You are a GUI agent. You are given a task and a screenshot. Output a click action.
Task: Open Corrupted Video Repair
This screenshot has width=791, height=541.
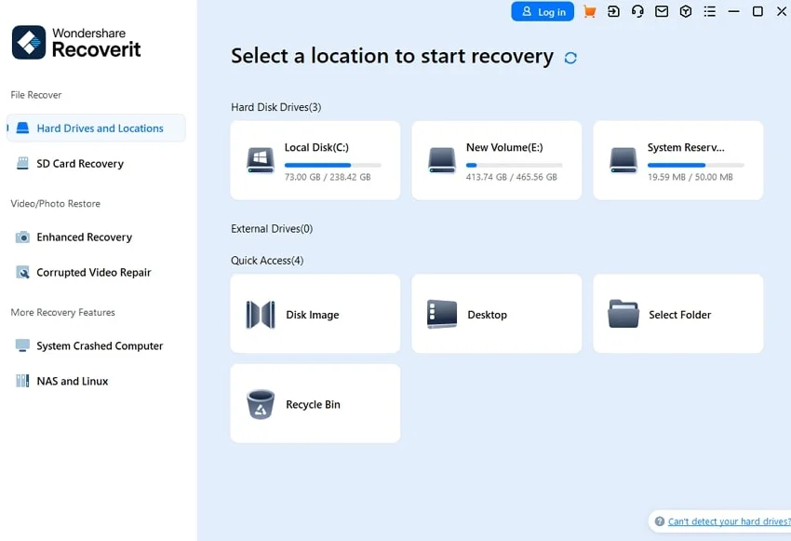[96, 273]
